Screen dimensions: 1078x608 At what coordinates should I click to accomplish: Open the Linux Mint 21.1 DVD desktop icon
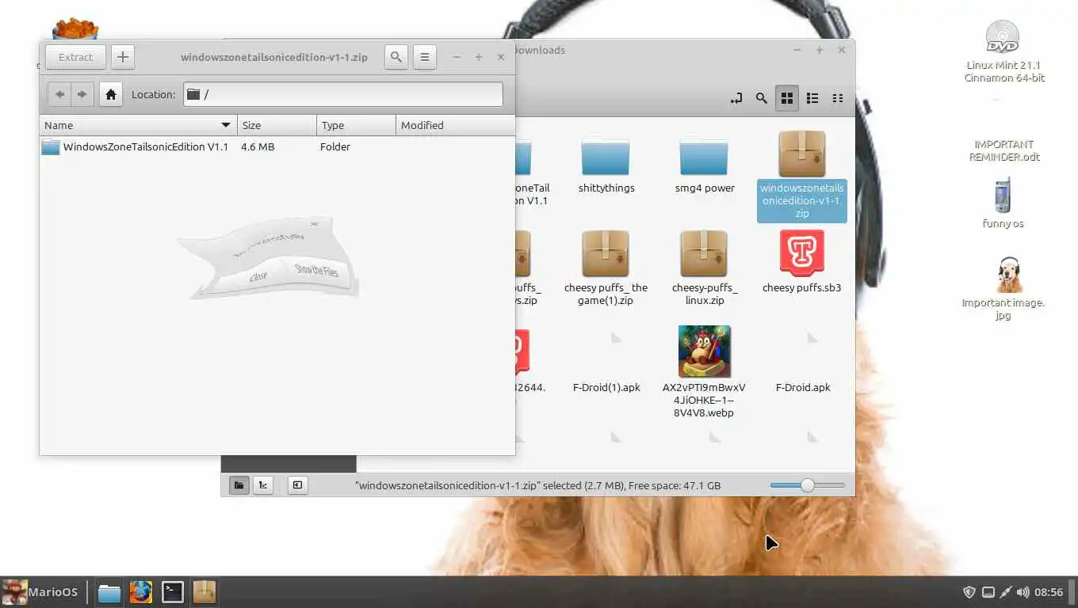[x=1003, y=51]
